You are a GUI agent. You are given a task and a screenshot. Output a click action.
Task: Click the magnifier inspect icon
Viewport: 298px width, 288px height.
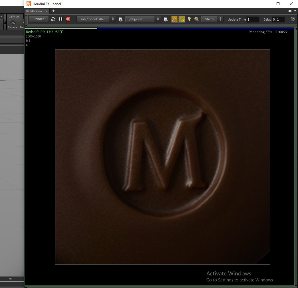tap(196, 19)
